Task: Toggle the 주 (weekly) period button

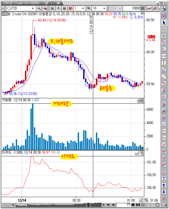Action: [x=58, y=8]
